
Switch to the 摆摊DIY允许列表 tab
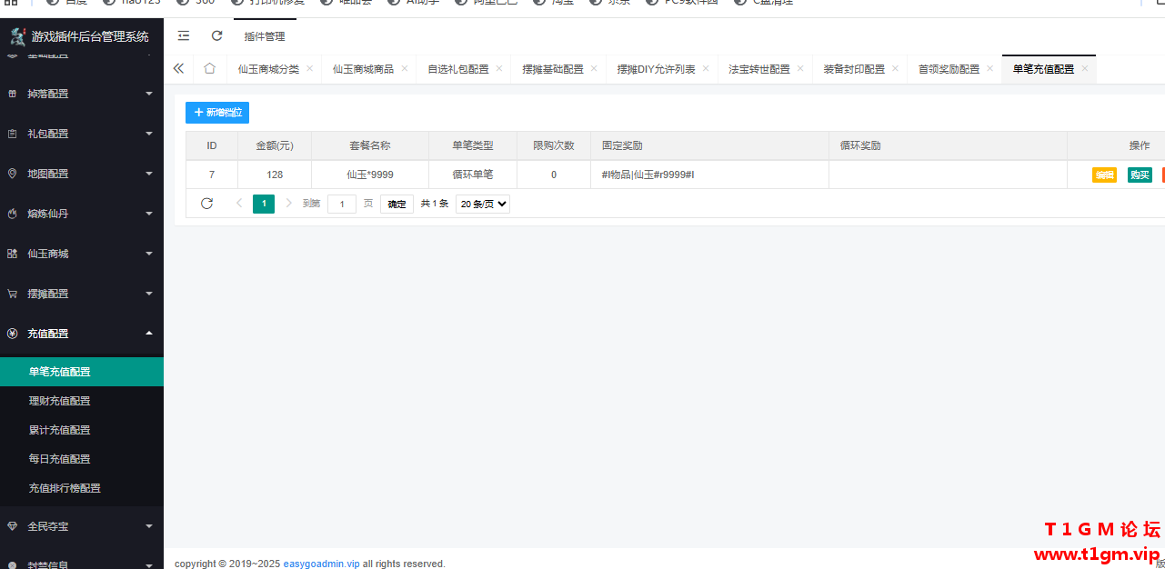click(x=657, y=69)
